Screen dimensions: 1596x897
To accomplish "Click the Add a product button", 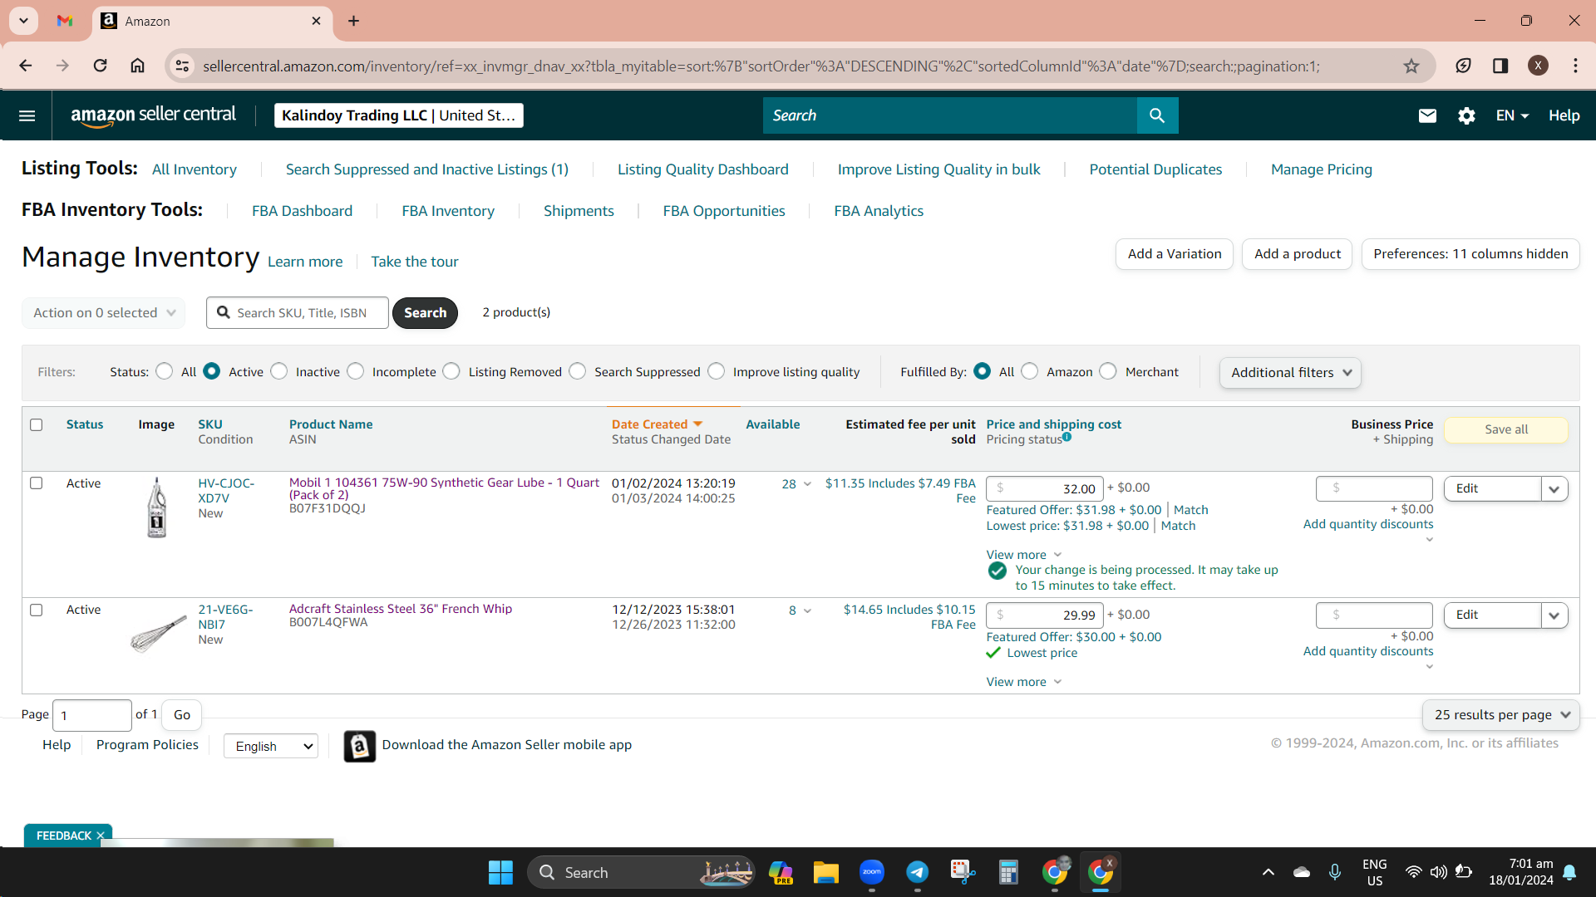I will 1298,254.
